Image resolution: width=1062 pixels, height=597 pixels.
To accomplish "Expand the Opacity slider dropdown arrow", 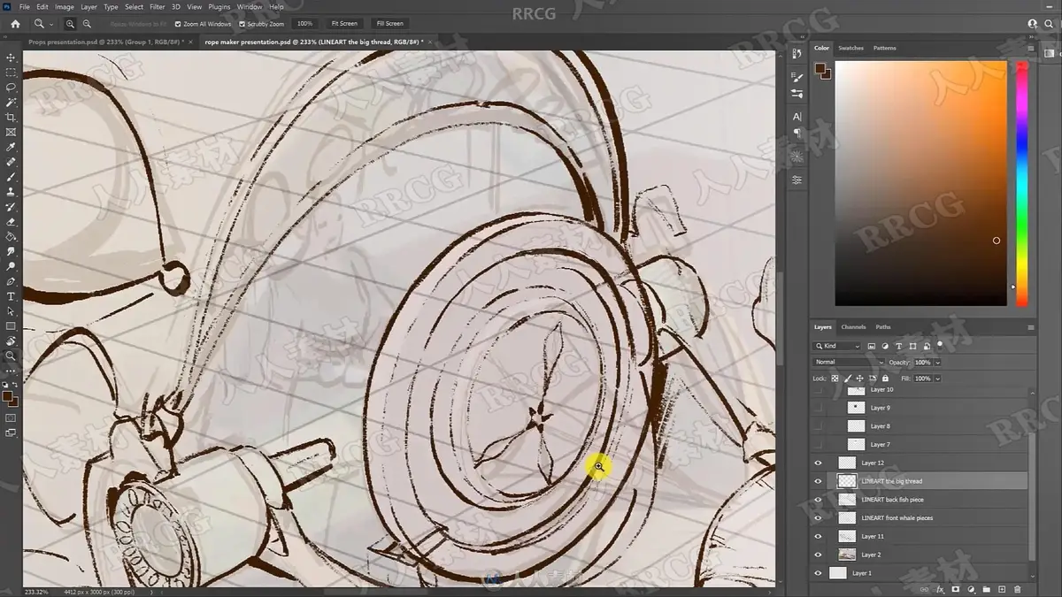I will [937, 363].
